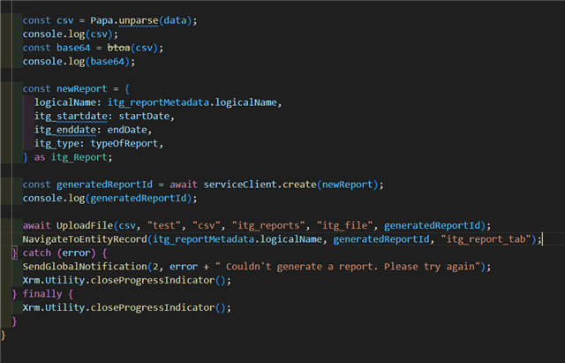
Task: Click console.log(base64) statement
Action: coord(79,62)
